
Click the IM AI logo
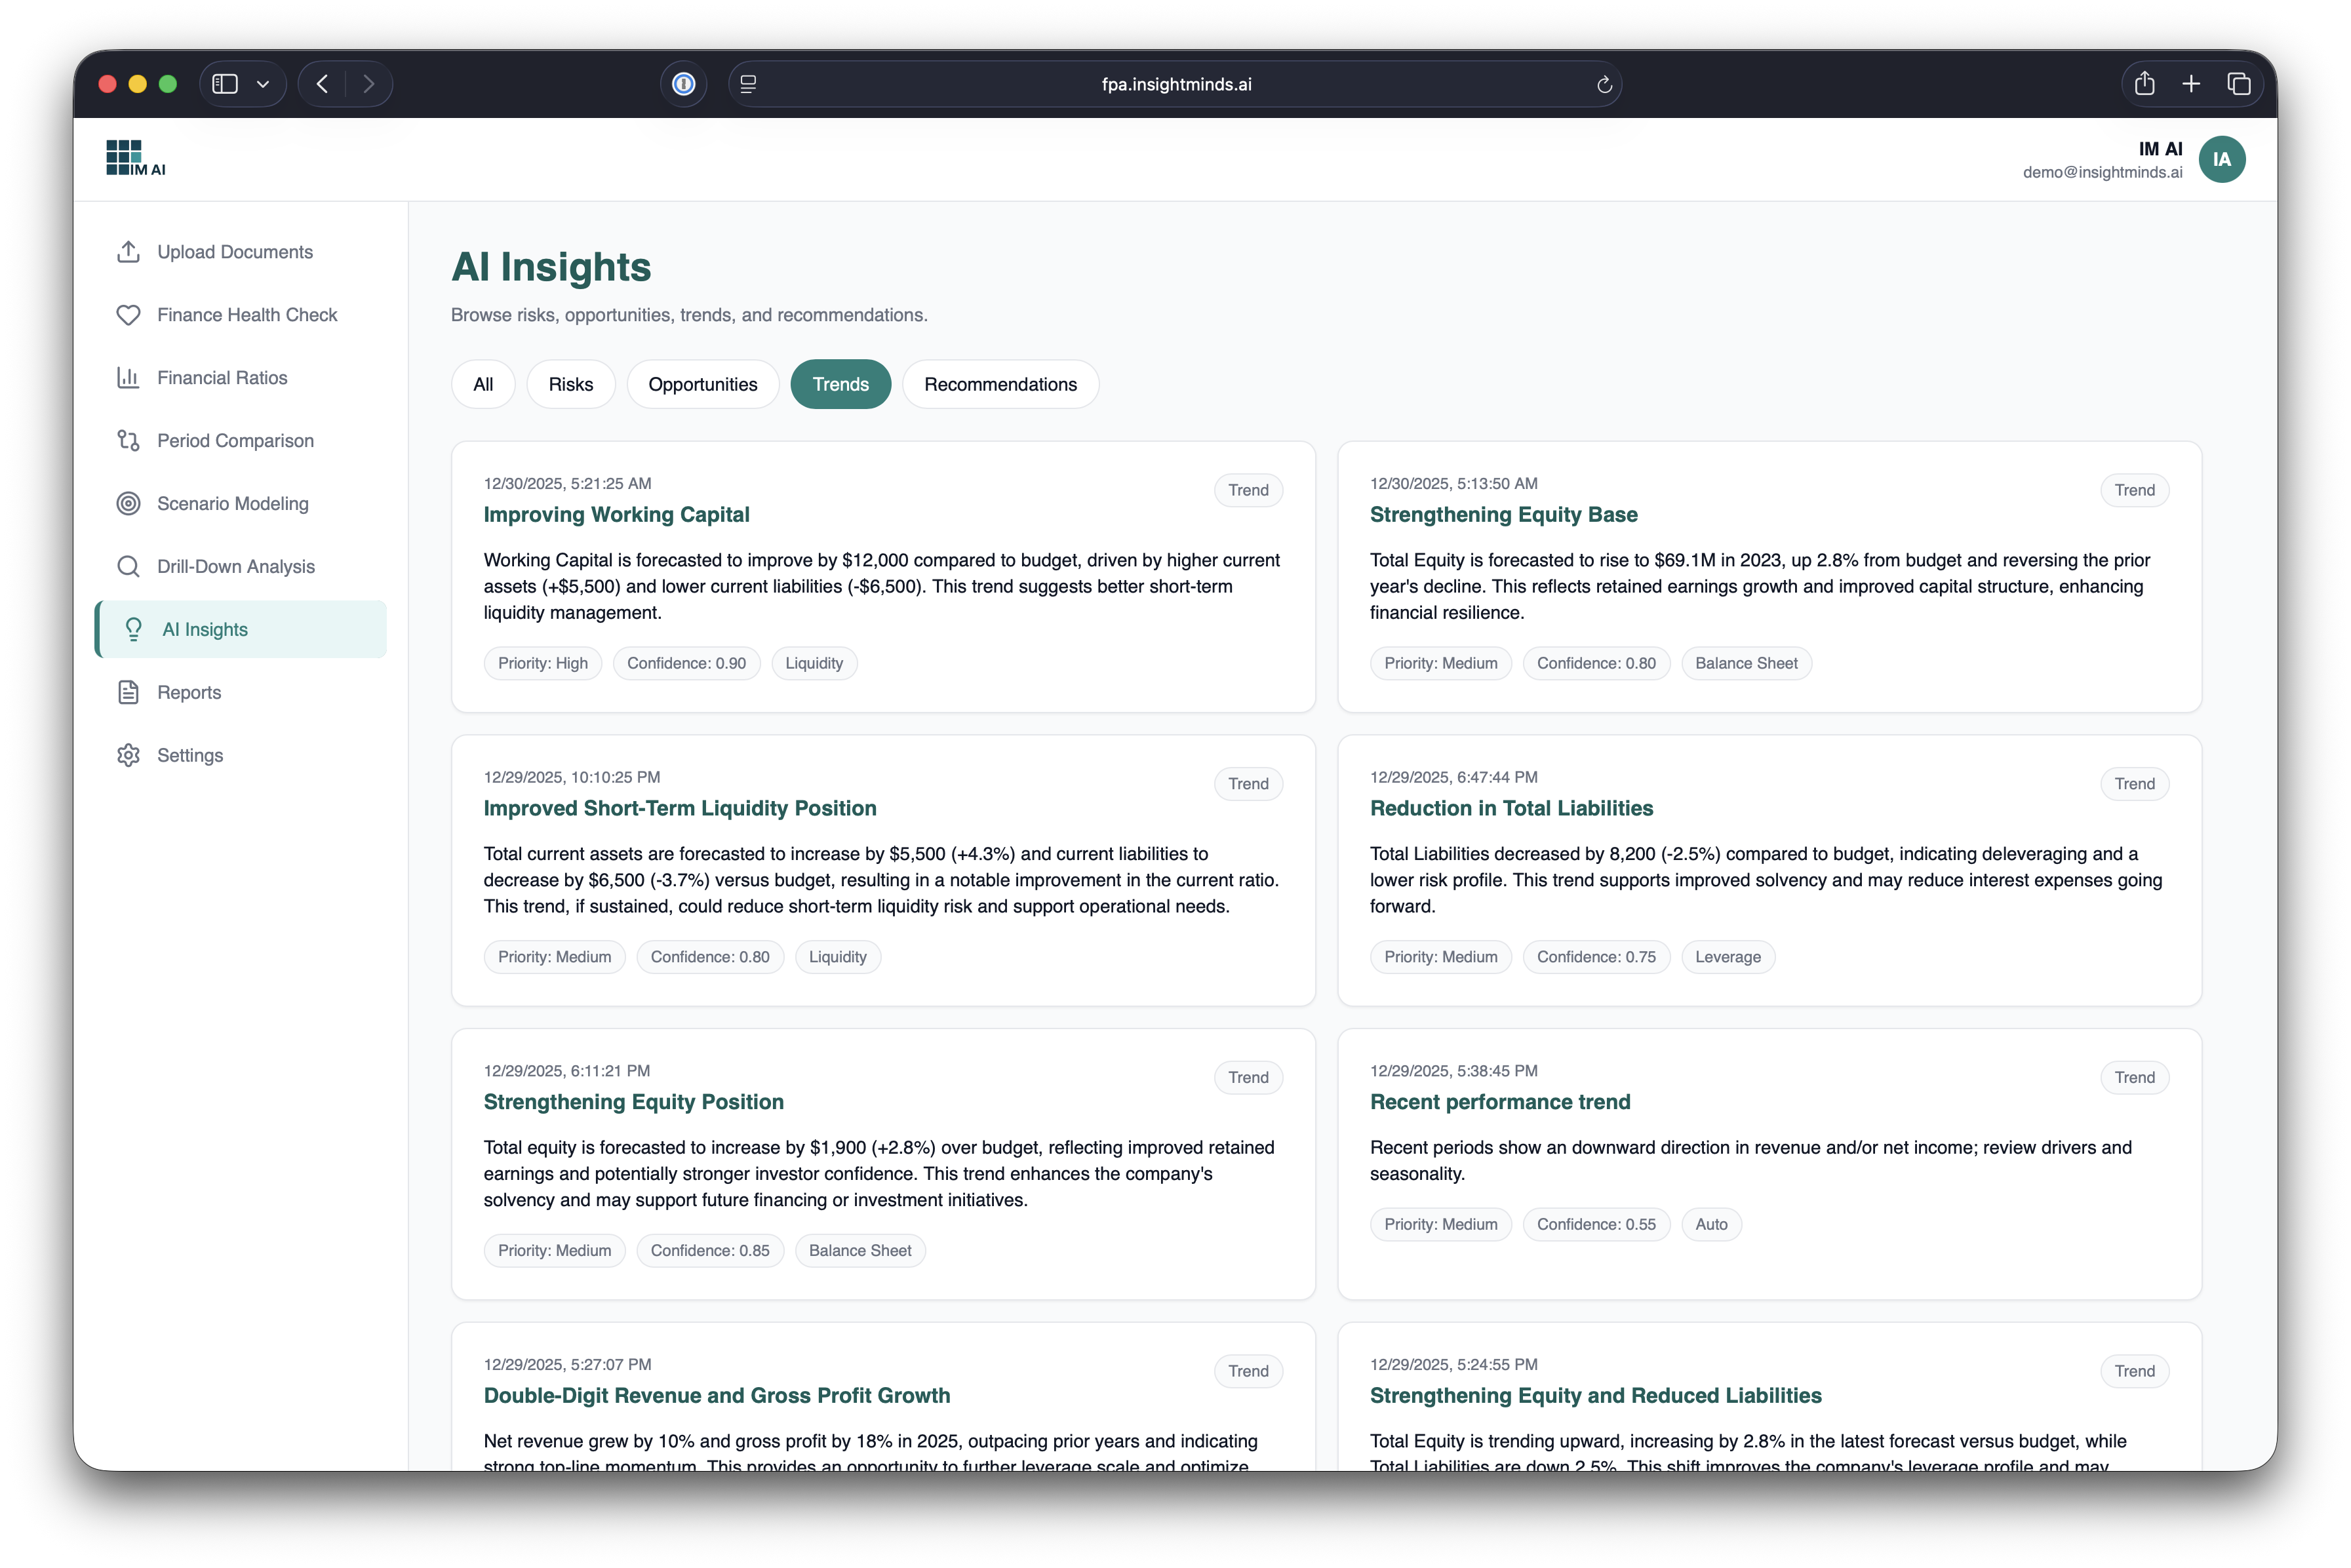pyautogui.click(x=136, y=158)
